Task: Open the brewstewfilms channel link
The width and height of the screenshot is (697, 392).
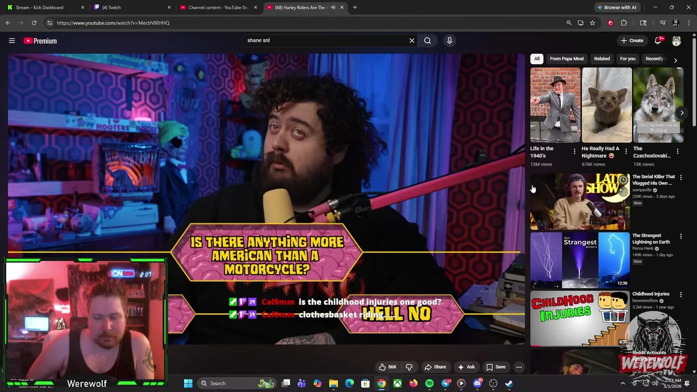Action: pyautogui.click(x=645, y=301)
